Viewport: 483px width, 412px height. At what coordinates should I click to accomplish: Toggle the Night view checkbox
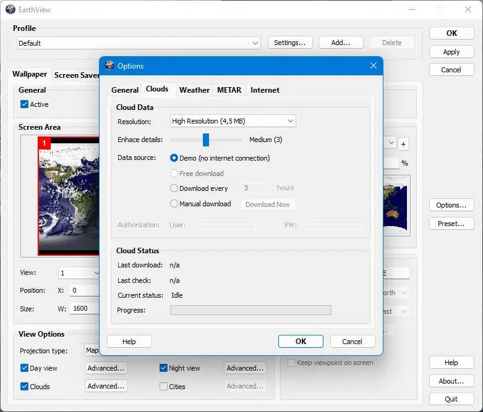163,368
